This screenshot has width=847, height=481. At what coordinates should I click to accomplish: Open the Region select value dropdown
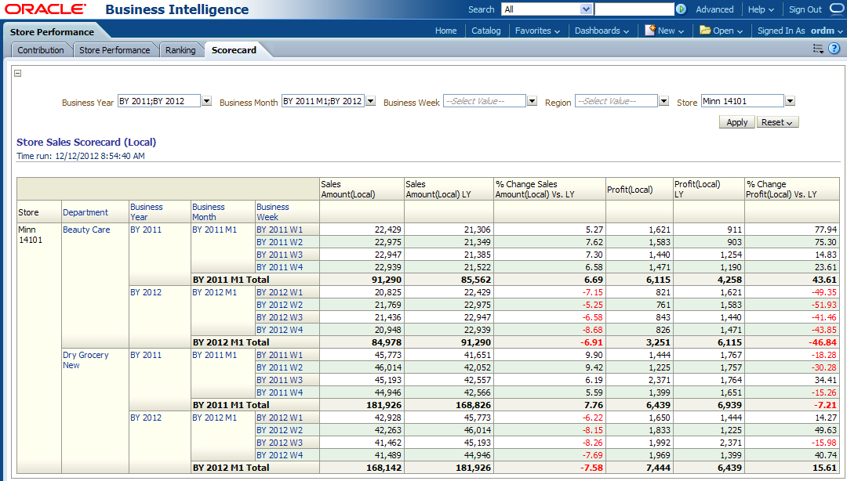point(663,101)
